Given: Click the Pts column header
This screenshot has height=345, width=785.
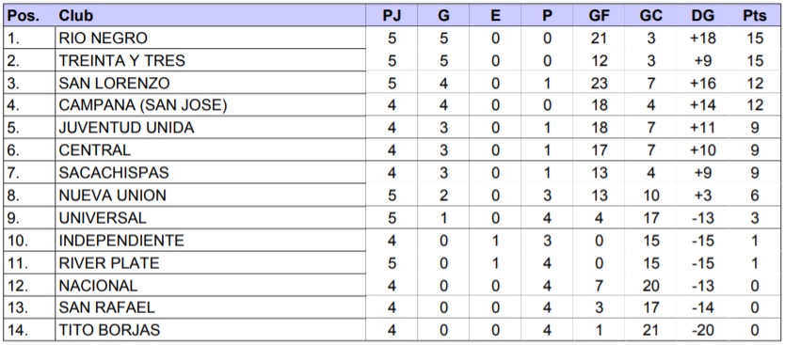Looking at the screenshot, I should (755, 15).
